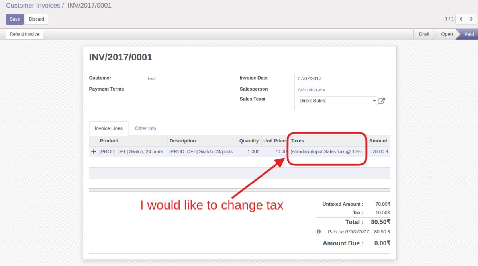This screenshot has width=478, height=266.
Task: Click the Amount Due value 0.00₹
Action: point(382,243)
